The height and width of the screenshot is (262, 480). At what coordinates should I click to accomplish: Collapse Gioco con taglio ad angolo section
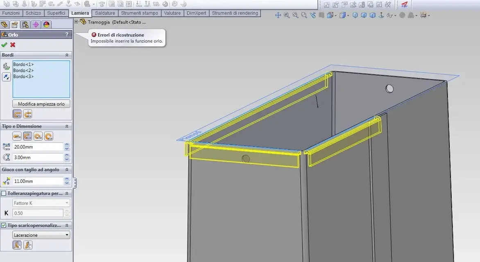click(67, 169)
